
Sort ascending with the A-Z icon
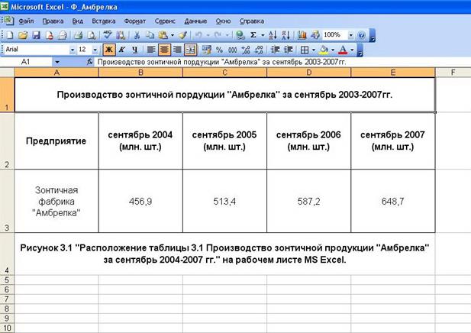coord(275,35)
